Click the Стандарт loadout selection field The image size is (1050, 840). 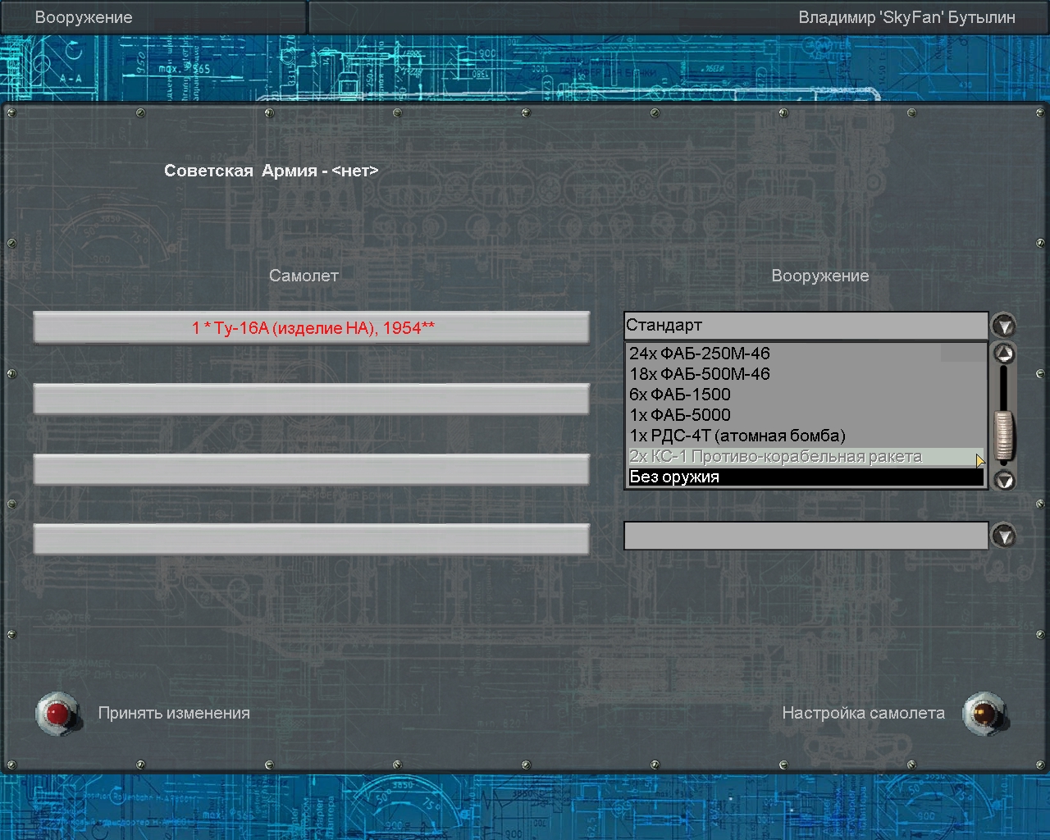point(806,326)
